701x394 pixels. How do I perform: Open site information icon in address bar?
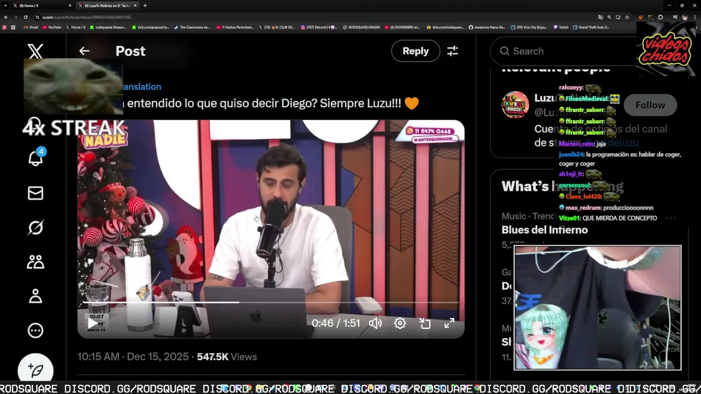pyautogui.click(x=37, y=17)
